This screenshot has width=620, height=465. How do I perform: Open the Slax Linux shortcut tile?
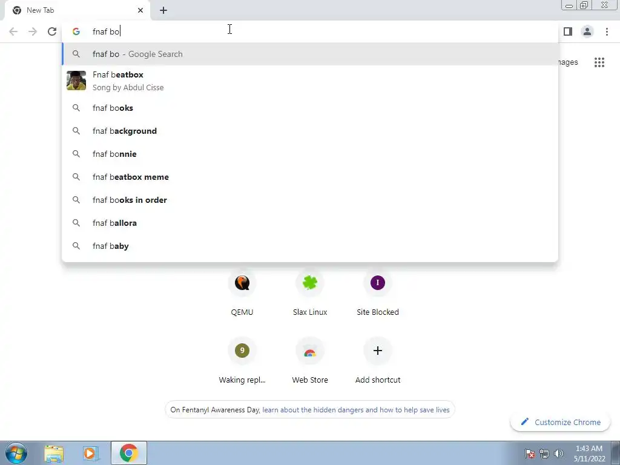(310, 294)
